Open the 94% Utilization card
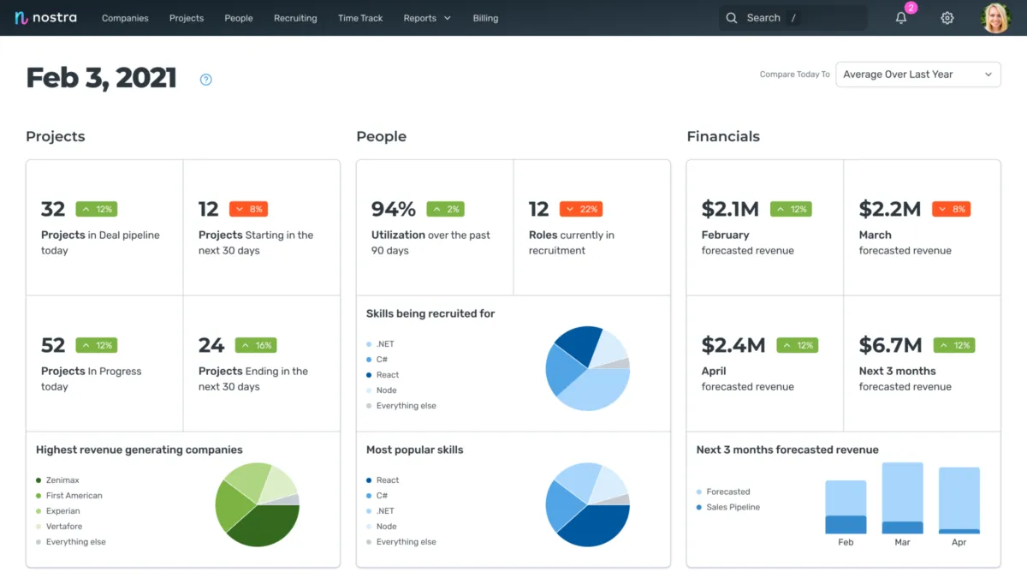This screenshot has height=578, width=1027. click(x=435, y=228)
